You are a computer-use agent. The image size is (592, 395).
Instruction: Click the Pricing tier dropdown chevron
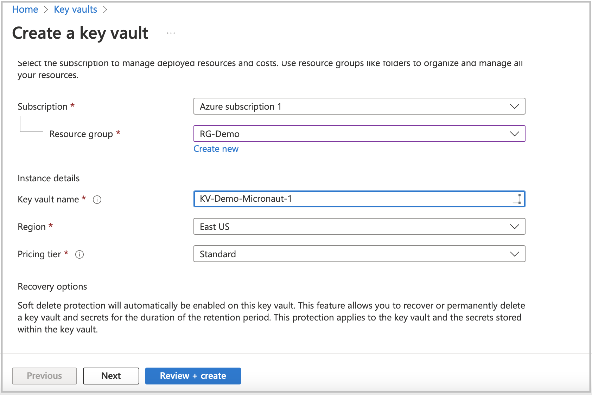(514, 254)
